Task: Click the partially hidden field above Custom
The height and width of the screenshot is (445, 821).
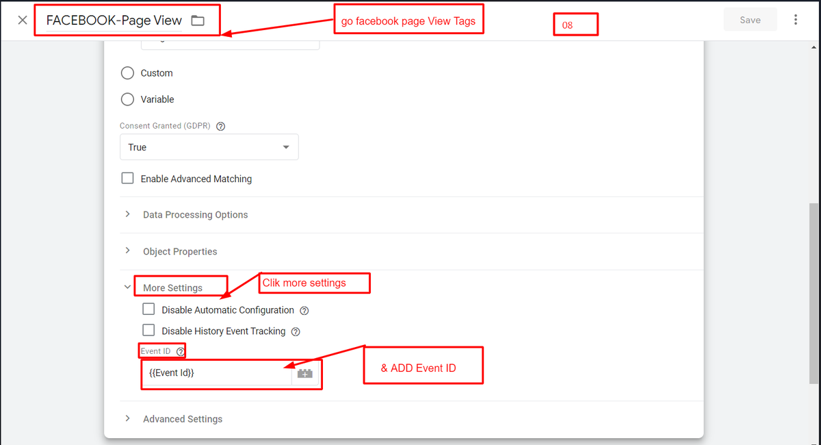Action: [x=230, y=44]
